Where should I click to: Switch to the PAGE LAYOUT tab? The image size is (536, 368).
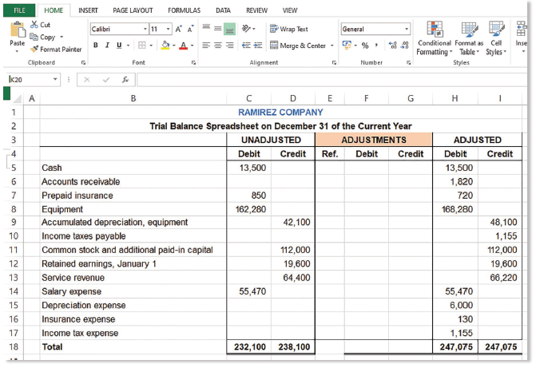pyautogui.click(x=133, y=10)
